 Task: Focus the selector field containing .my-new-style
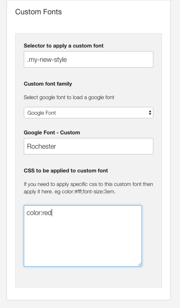coord(89,59)
